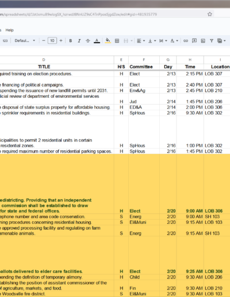Select the '9:30 AM' cell in SpHous row
The width and height of the screenshot is (230, 297).
point(190,113)
